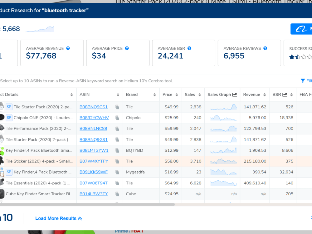Click Average Revenue value $77,768

[x=41, y=56]
